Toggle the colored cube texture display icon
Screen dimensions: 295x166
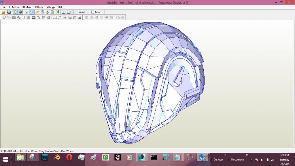pyautogui.click(x=20, y=12)
